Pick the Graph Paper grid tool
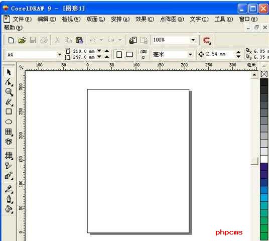Image resolution: width=269 pixels, height=241 pixels. click(9, 132)
